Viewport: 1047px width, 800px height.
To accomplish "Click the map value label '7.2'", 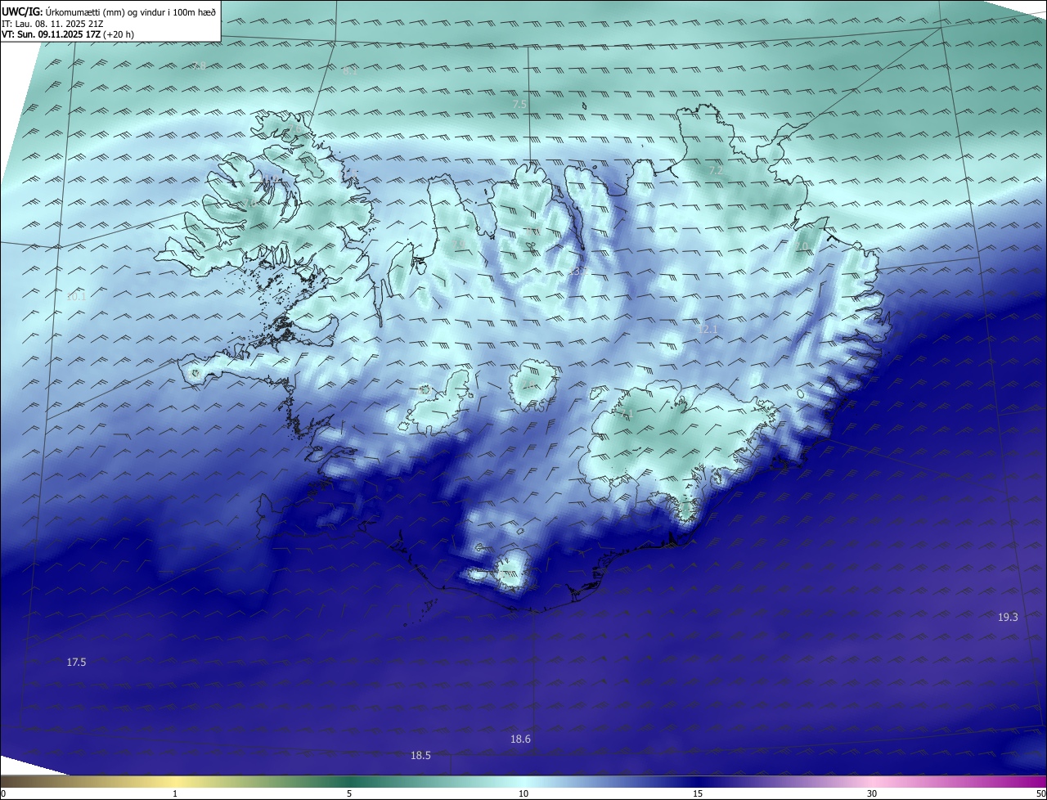I will [x=715, y=171].
